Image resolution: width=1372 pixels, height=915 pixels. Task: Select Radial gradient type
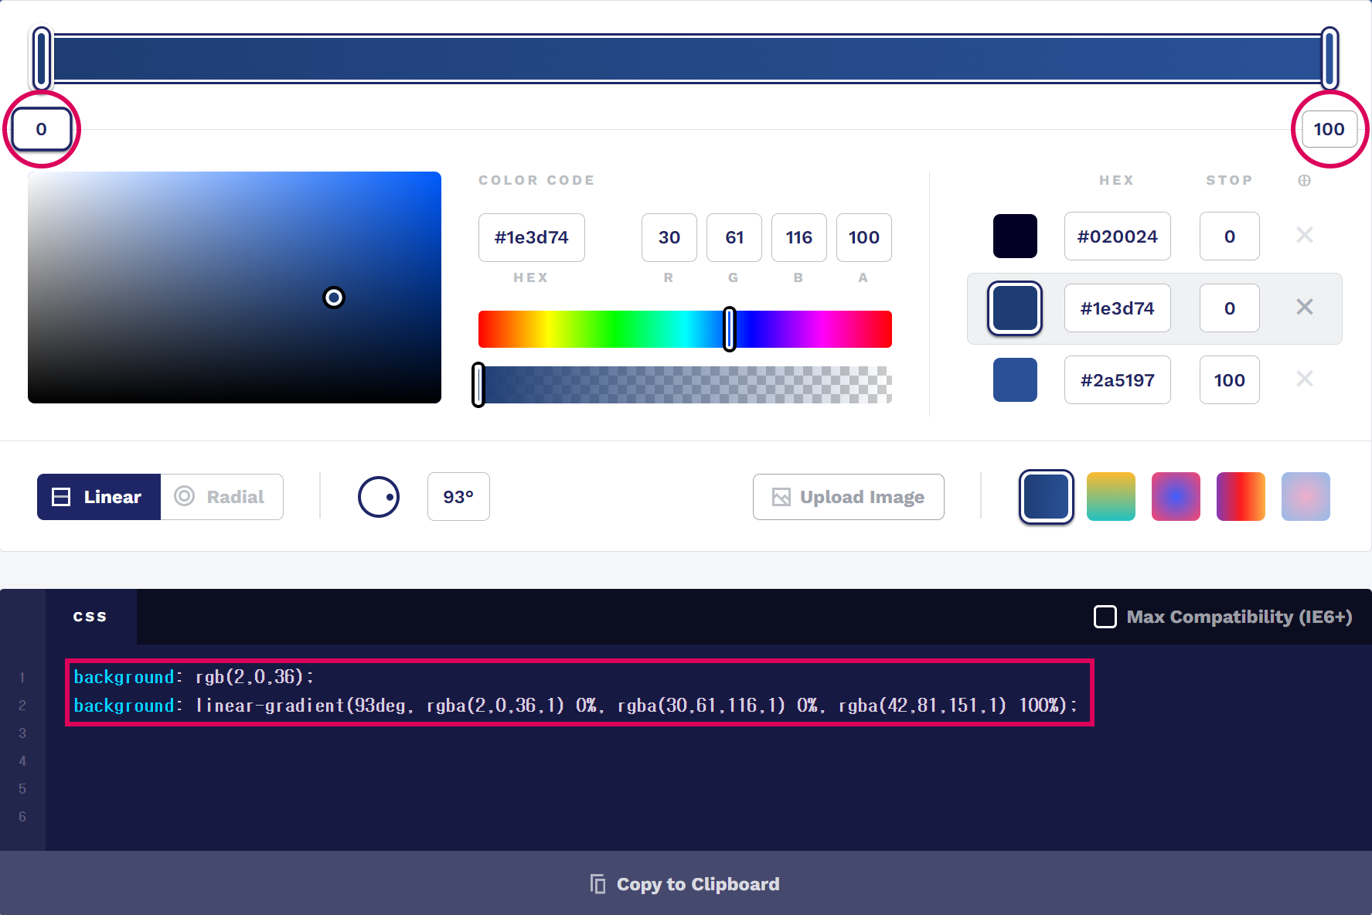point(222,497)
